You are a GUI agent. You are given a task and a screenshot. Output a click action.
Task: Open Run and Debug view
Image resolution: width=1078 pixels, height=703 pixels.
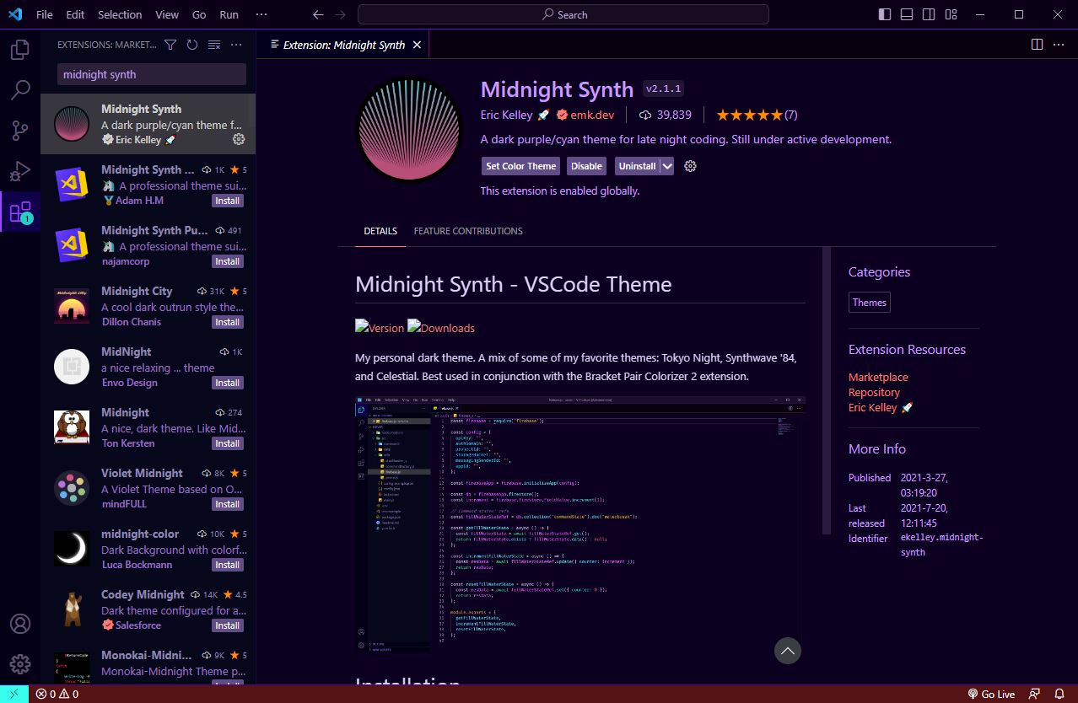(19, 171)
